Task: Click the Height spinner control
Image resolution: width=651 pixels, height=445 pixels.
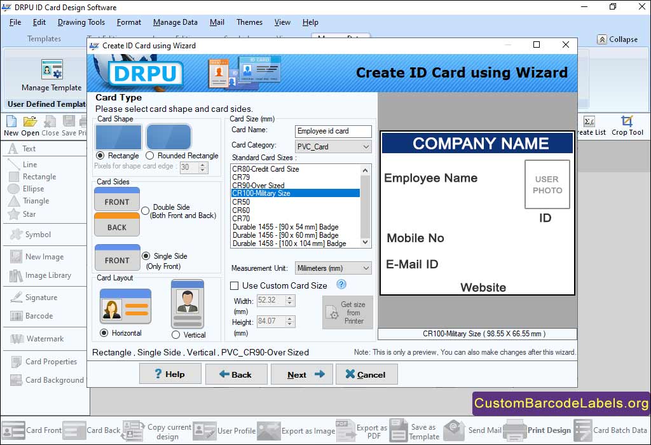Action: (x=290, y=321)
